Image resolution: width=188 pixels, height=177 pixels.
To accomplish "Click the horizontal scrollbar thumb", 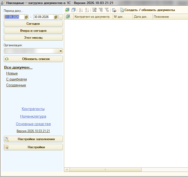I will point(106,169).
